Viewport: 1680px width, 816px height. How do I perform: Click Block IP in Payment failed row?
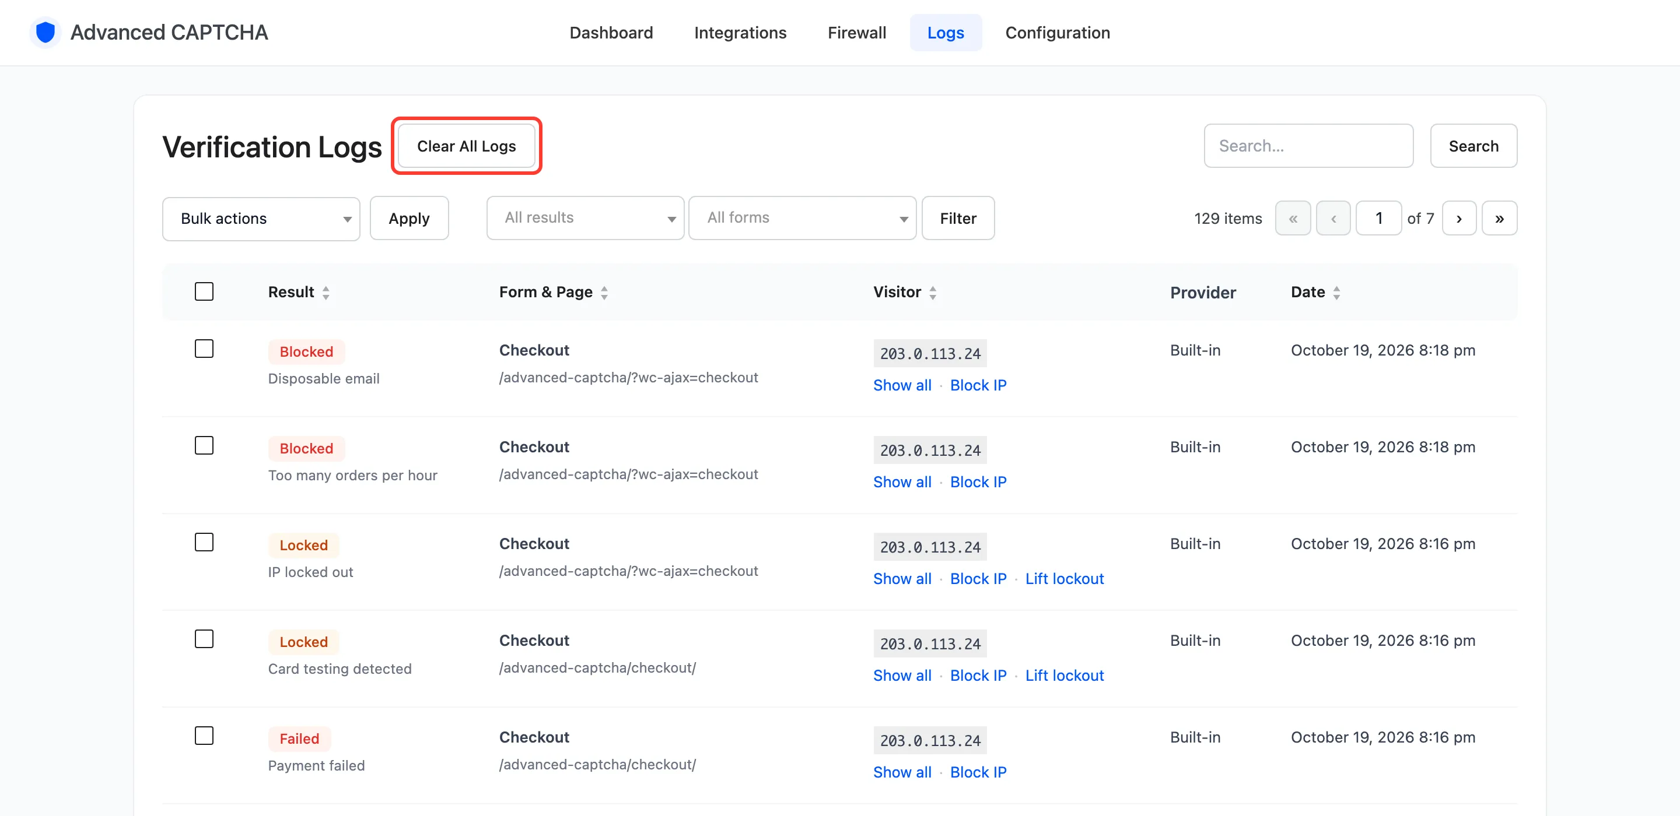pyautogui.click(x=978, y=772)
